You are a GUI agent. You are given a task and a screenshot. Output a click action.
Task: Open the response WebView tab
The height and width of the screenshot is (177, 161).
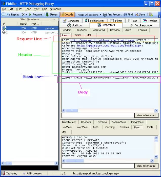(82, 127)
